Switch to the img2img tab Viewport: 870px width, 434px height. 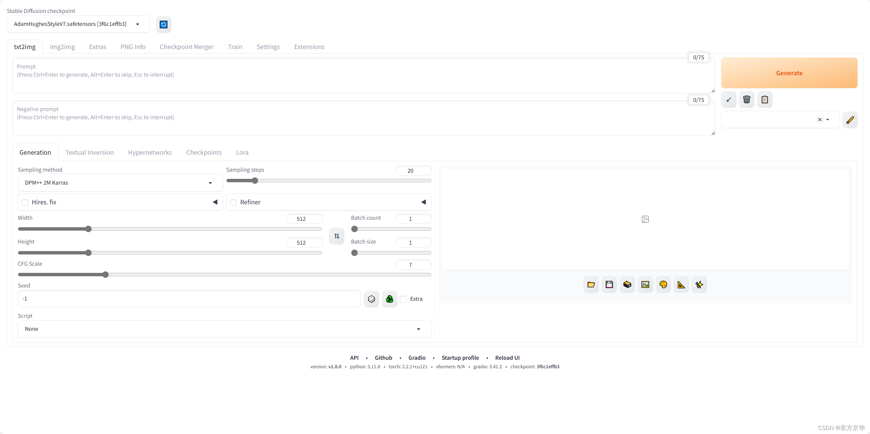[x=62, y=47]
